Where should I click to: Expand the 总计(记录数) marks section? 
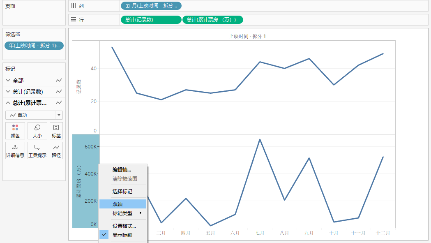coord(8,92)
